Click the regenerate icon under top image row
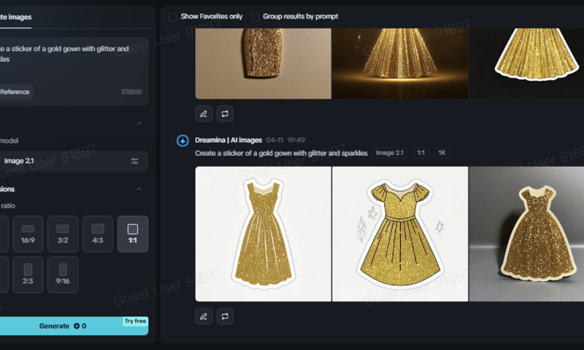This screenshot has height=350, width=584. tap(226, 114)
